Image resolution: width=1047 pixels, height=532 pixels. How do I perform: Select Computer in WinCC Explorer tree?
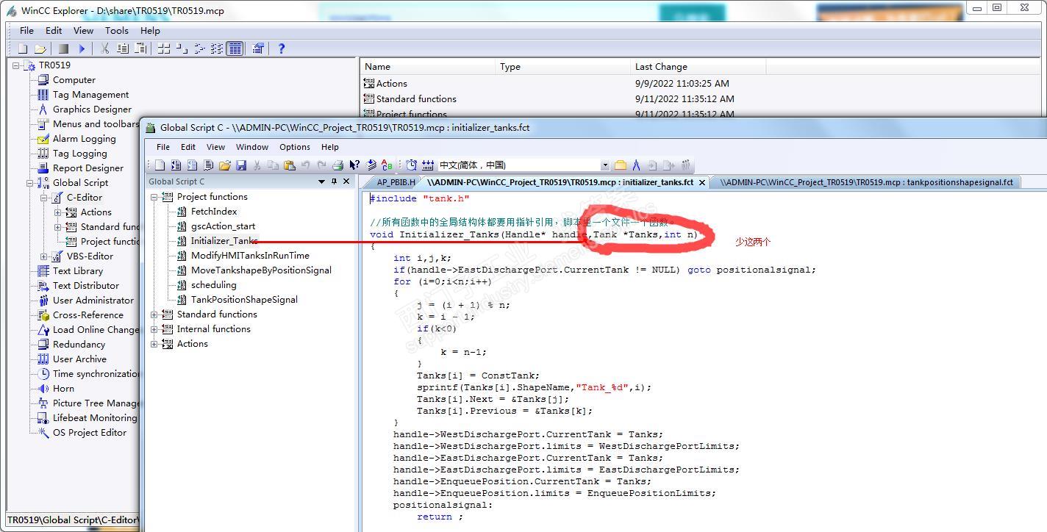coord(74,80)
